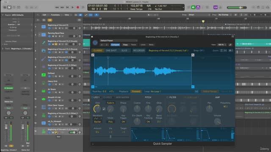
Task: Click the fade-out marker handle icon
Action: [x=193, y=55]
